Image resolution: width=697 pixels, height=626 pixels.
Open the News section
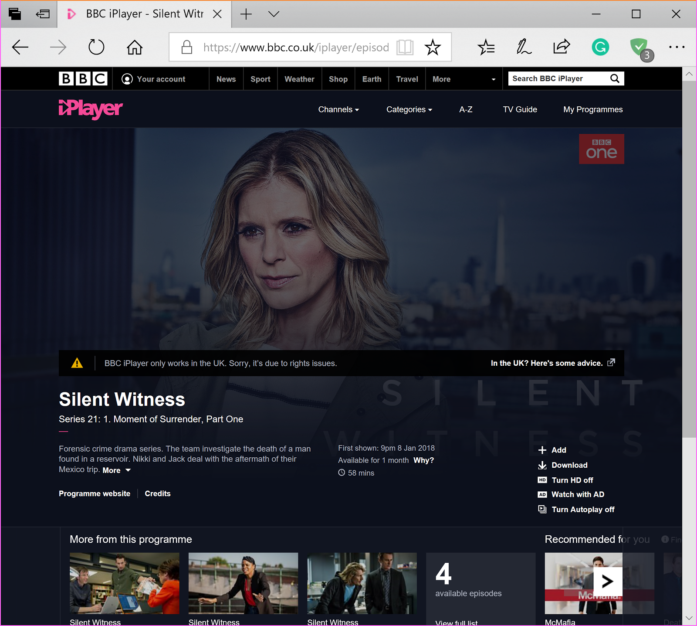(226, 79)
